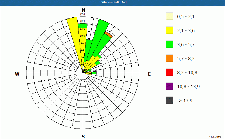Image resolution: width=225 pixels, height=140 pixels.
Task: Click the E compass label
Action: click(149, 74)
